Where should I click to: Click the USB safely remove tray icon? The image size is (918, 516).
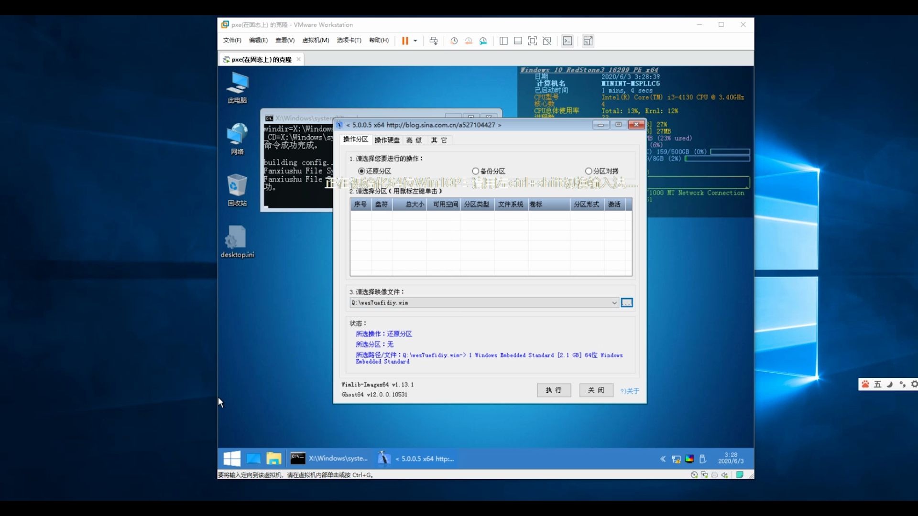702,459
